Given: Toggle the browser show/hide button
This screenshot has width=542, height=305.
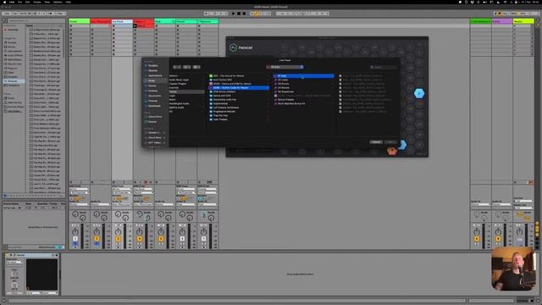Looking at the screenshot, I should [x=4, y=20].
